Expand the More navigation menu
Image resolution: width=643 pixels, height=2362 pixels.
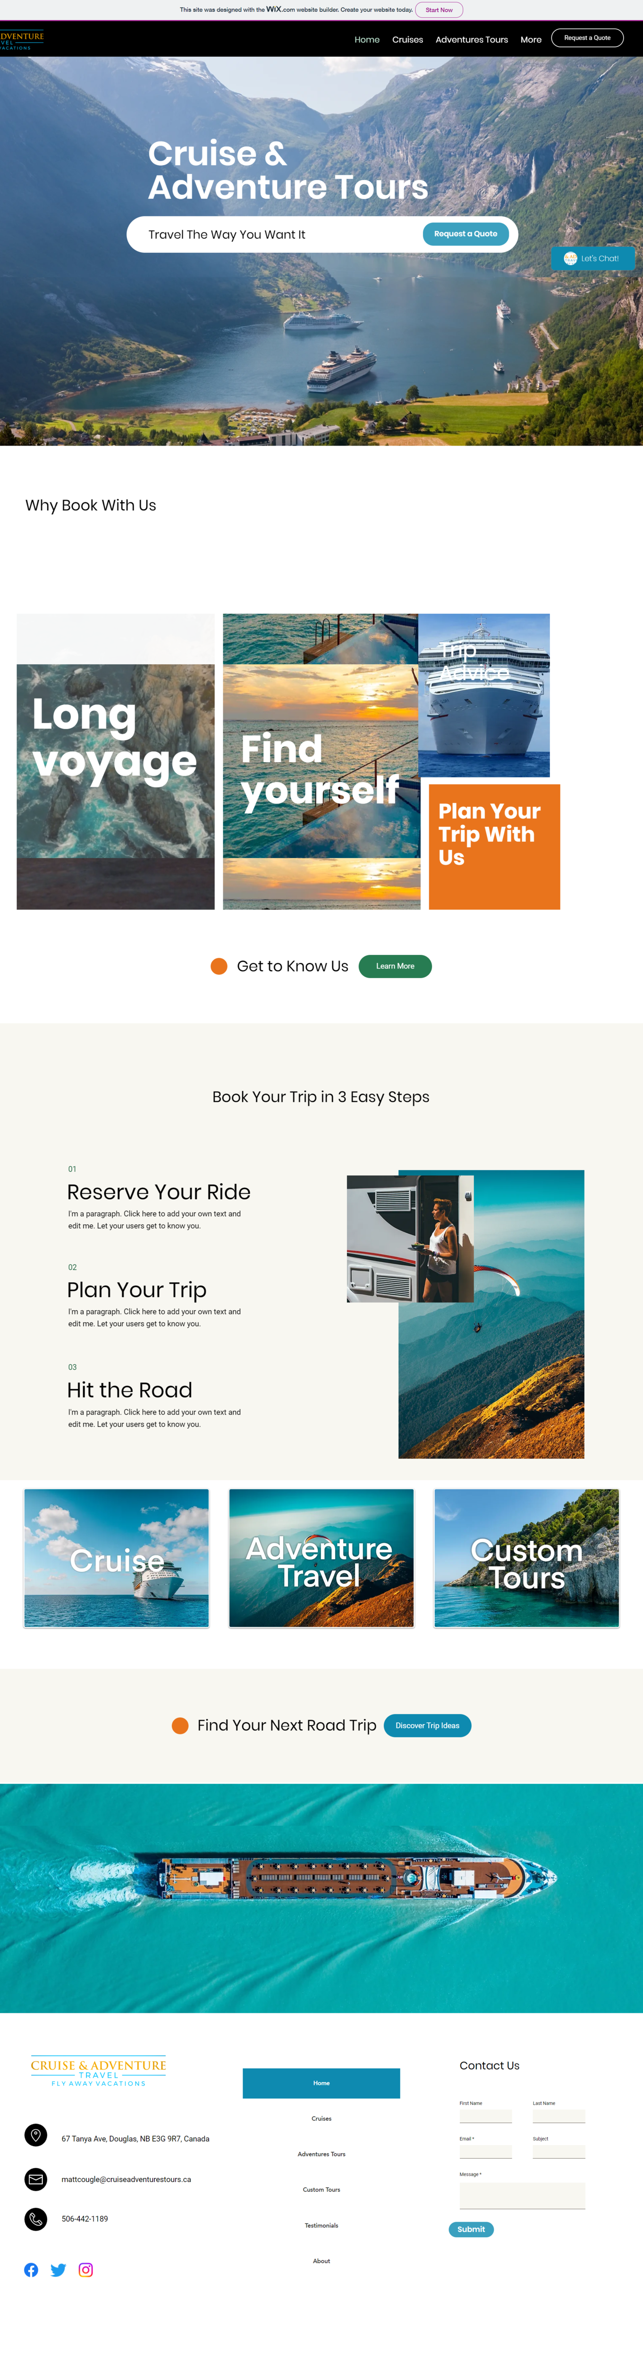point(530,39)
